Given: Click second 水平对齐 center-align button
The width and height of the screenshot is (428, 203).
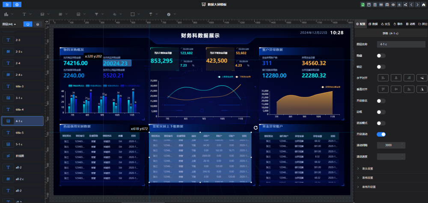Looking at the screenshot, I should click(396, 78).
